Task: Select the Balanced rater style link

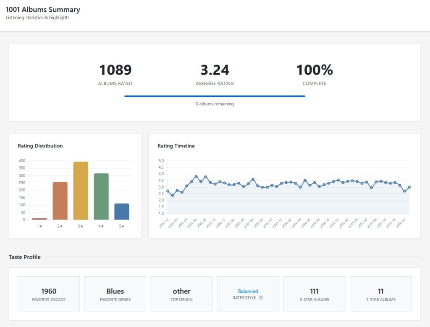Action: 248,291
